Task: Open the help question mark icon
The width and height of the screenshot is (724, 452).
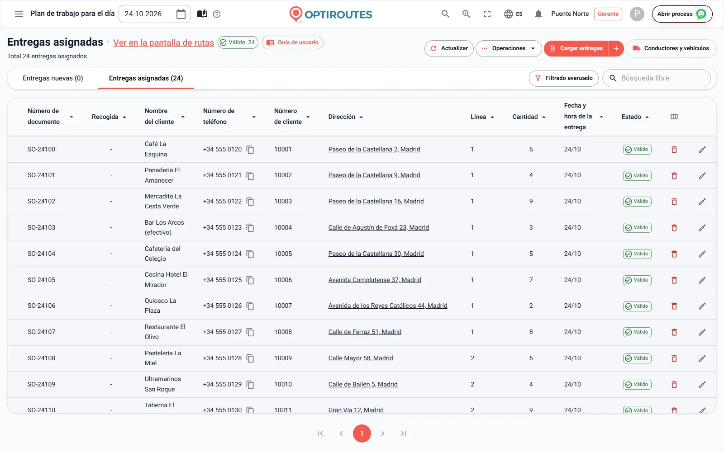Action: [217, 14]
